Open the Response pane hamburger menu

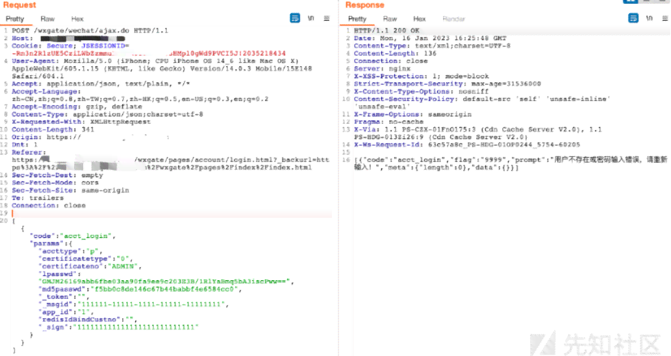coord(665,18)
